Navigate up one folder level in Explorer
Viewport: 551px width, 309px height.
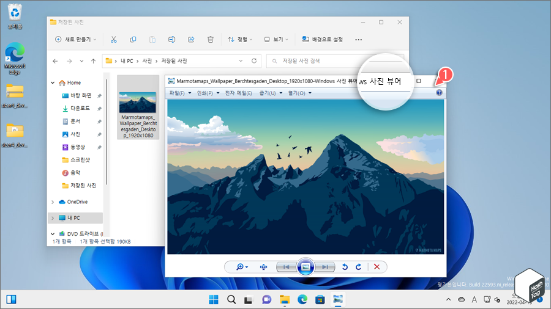(94, 61)
